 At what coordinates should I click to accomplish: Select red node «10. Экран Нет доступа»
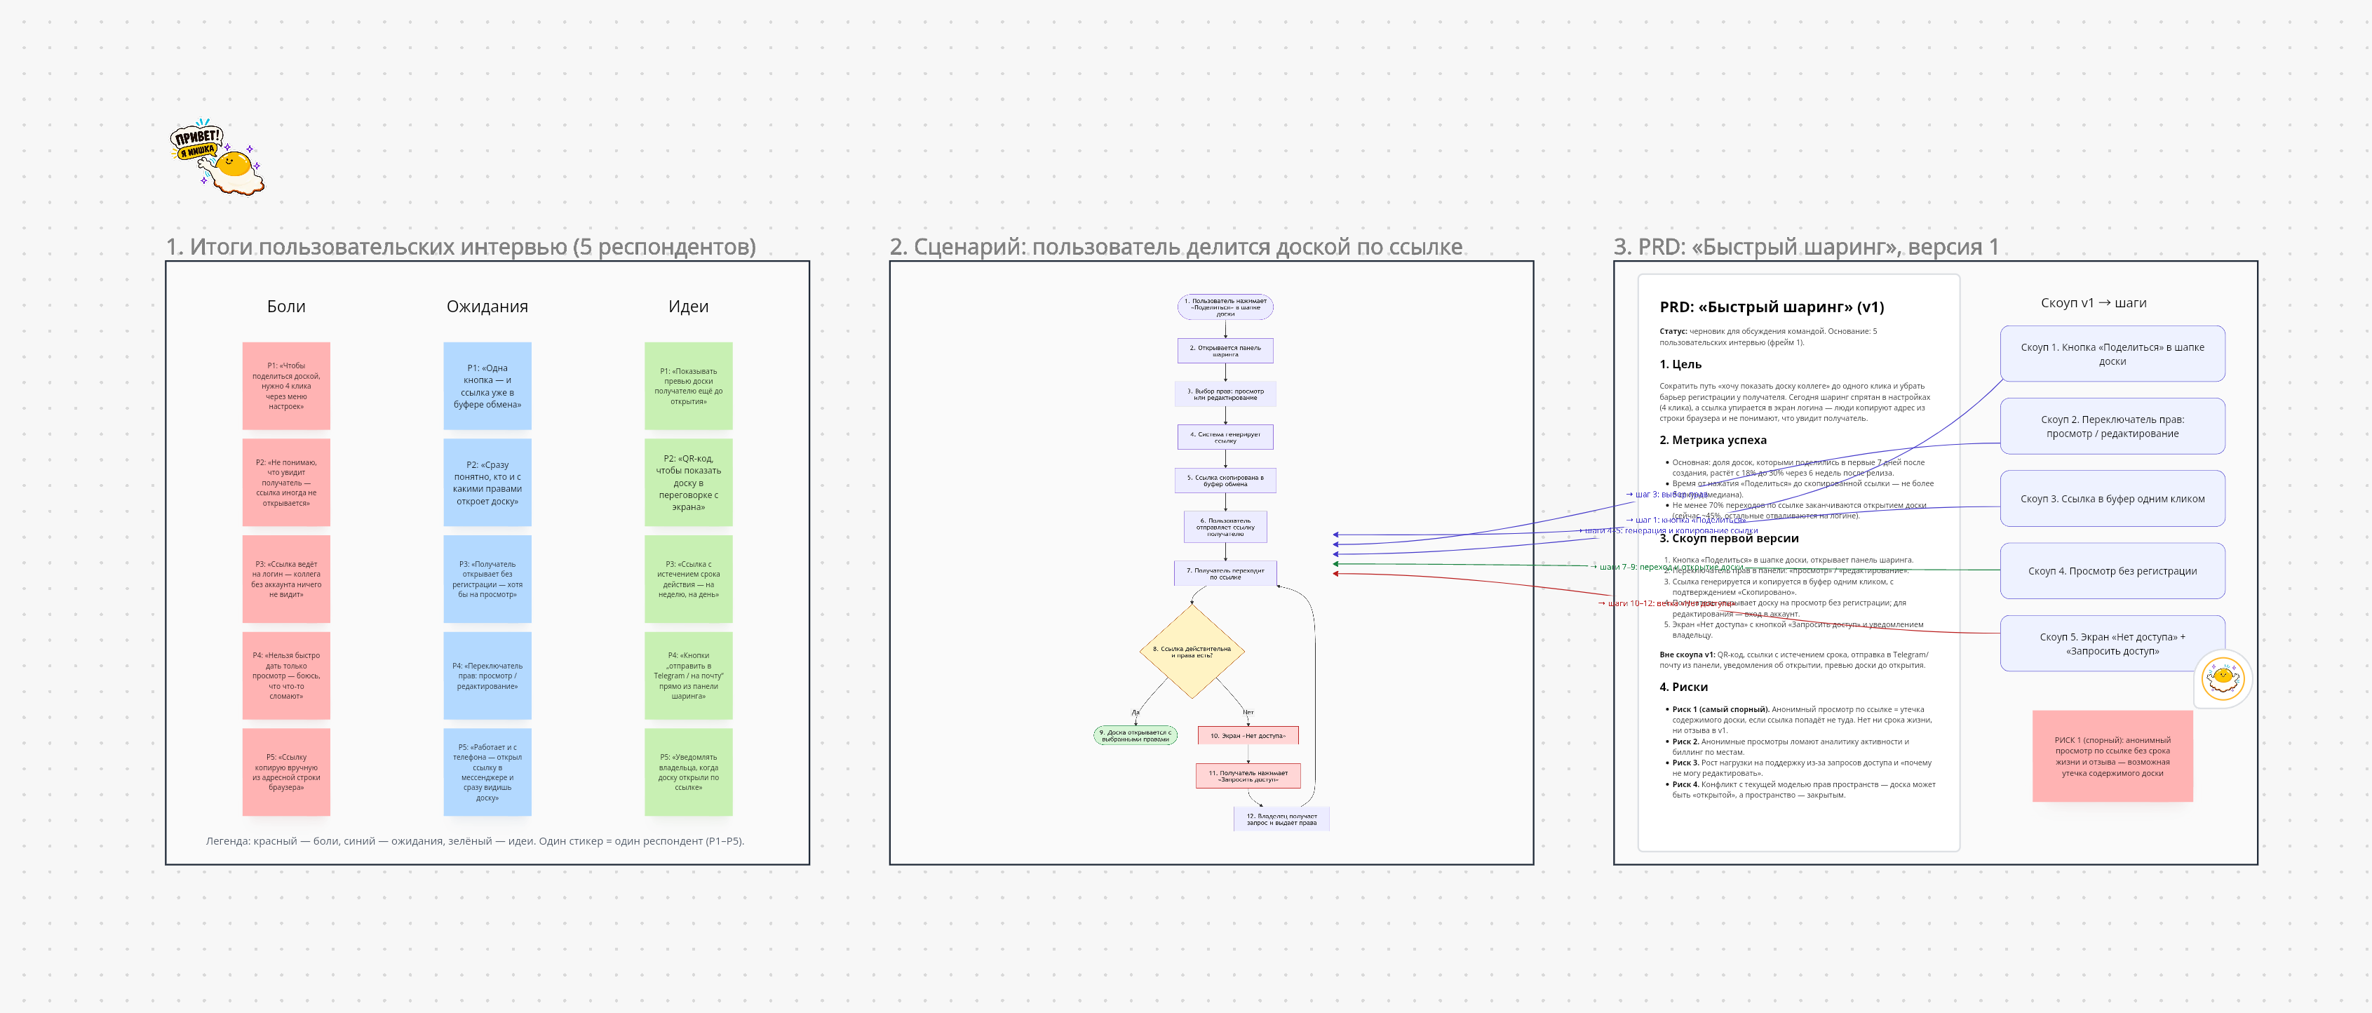click(1248, 735)
